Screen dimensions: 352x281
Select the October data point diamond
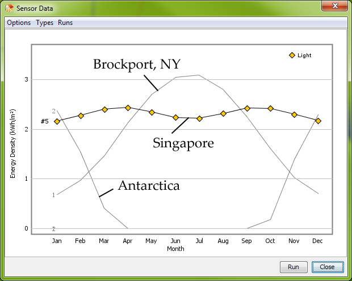click(x=270, y=108)
